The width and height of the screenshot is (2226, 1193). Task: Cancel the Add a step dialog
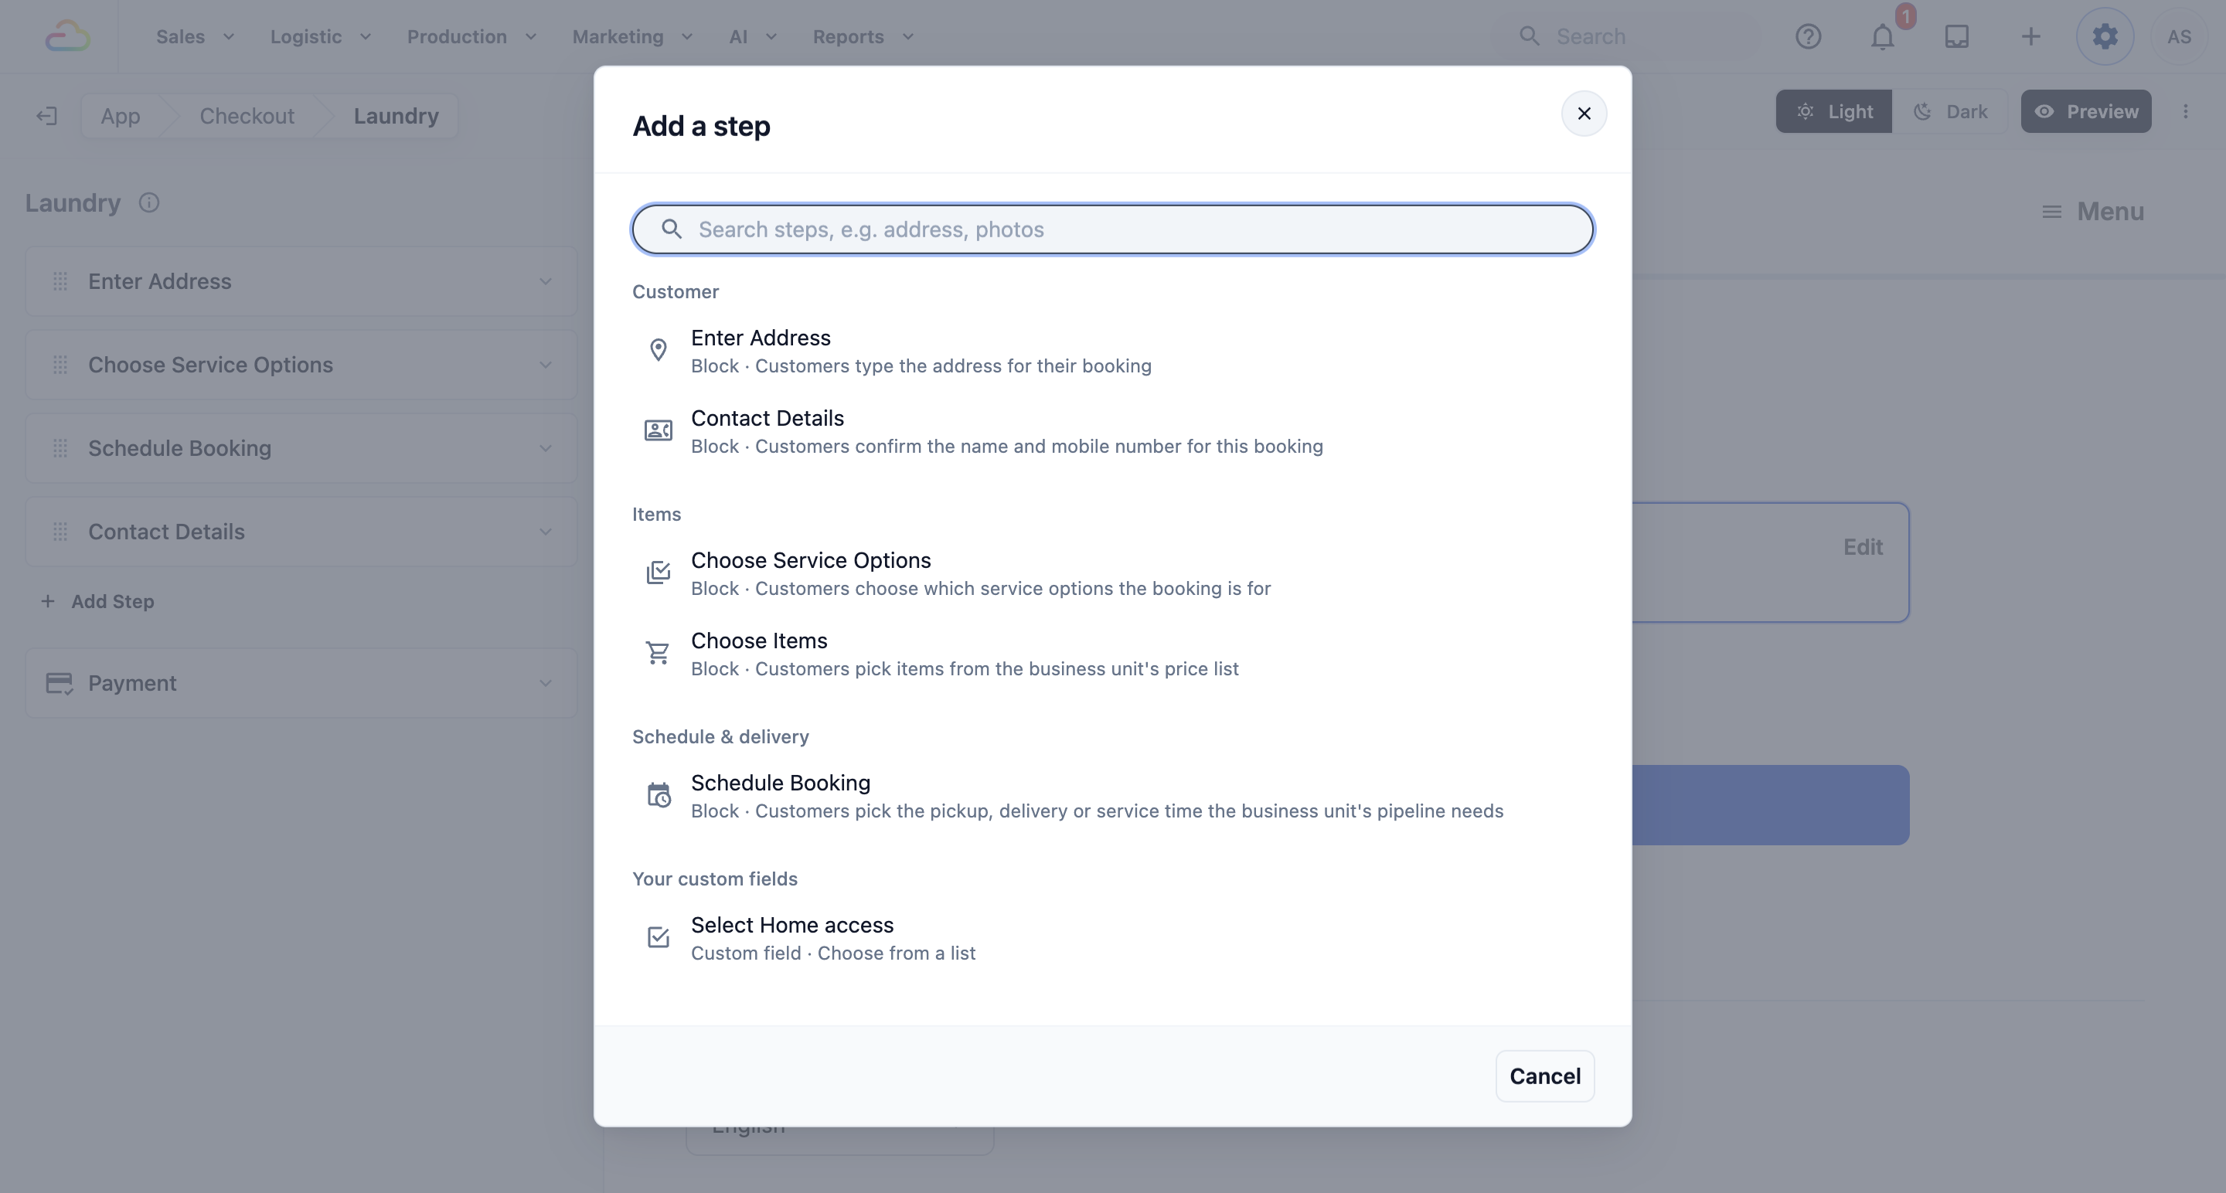point(1544,1076)
